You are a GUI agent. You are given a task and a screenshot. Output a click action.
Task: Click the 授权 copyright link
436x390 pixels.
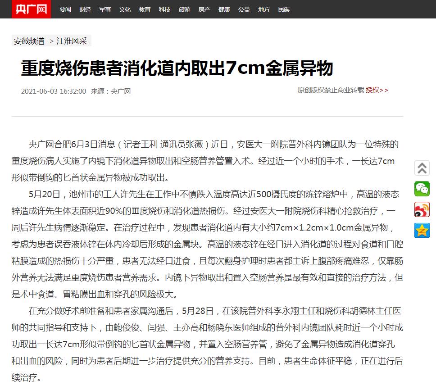(x=372, y=90)
